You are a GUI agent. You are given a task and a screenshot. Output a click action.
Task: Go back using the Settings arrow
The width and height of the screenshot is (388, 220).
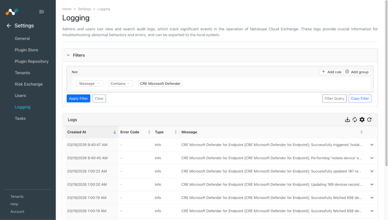9,26
